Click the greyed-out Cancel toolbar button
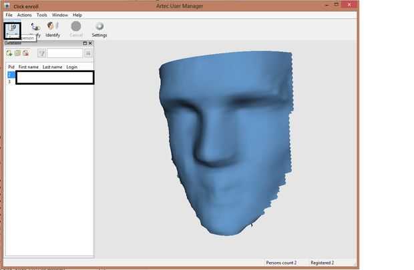This screenshot has width=414, height=270. point(76,30)
